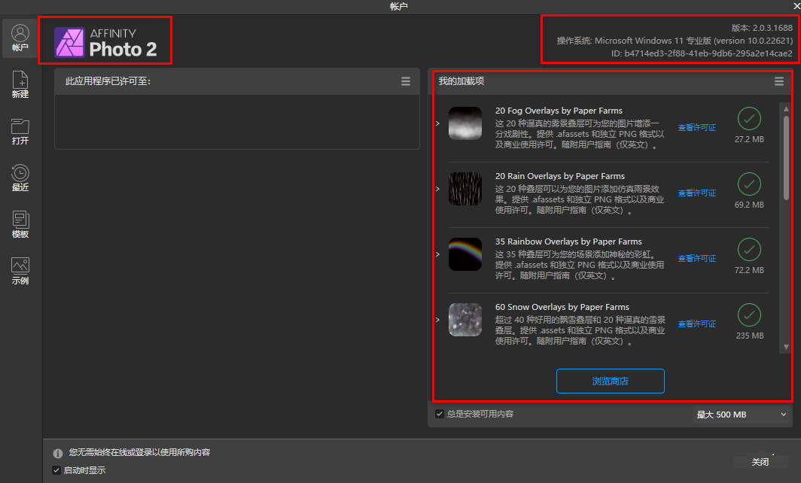Click the 72.2 MB size text
801x483 pixels.
pos(749,270)
